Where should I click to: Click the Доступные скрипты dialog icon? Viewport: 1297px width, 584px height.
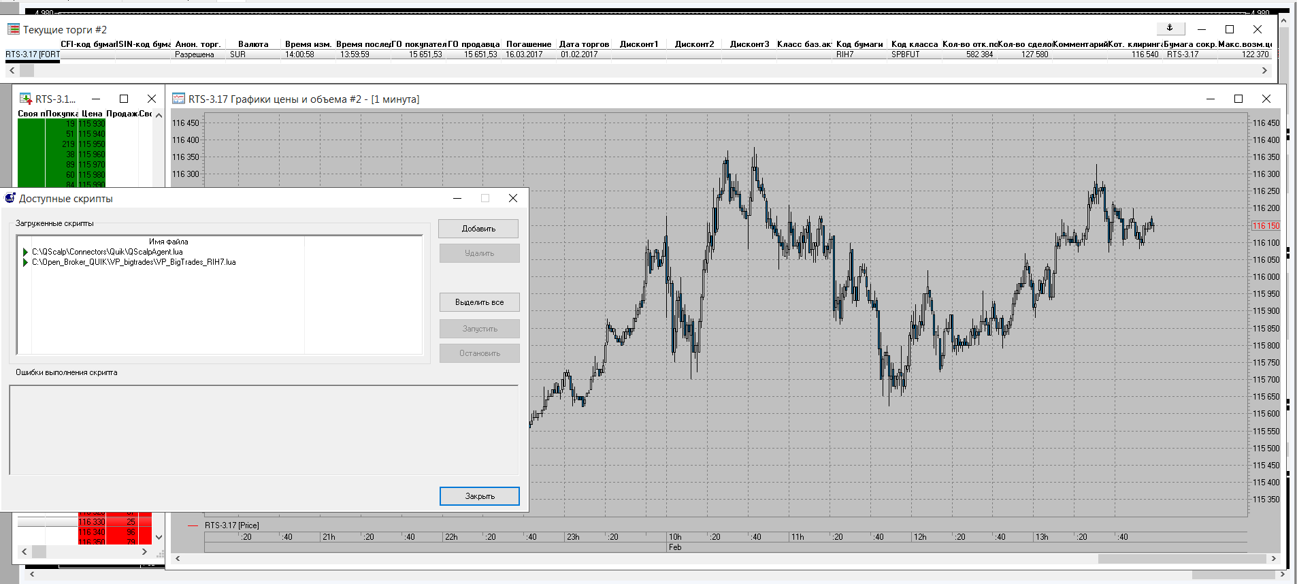point(10,198)
